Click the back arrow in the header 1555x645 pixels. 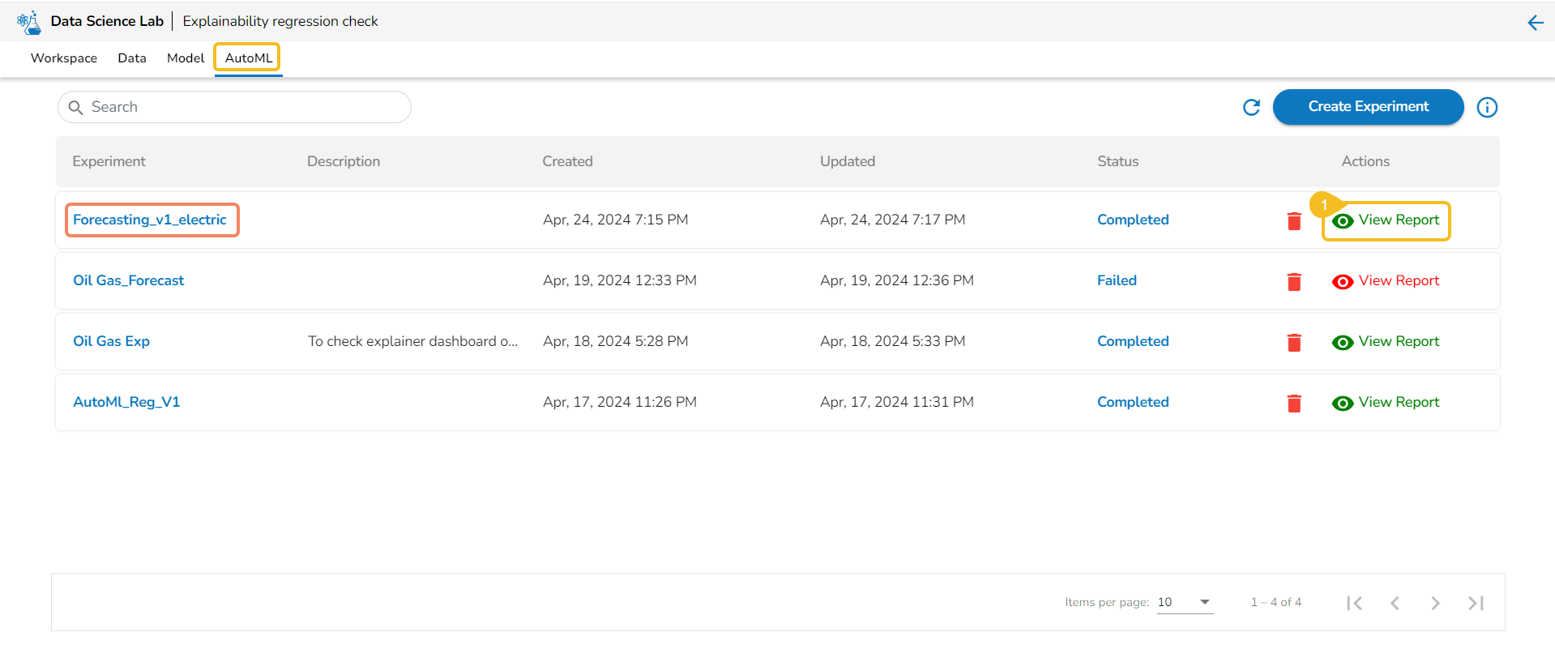click(1535, 22)
